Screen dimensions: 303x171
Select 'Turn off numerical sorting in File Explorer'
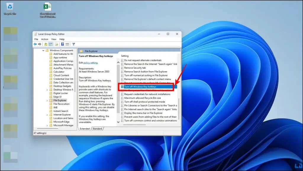pyautogui.click(x=144, y=75)
